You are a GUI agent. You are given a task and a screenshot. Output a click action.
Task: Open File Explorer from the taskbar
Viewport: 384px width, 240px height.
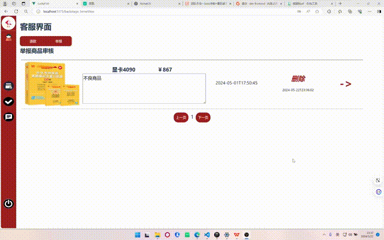click(157, 235)
